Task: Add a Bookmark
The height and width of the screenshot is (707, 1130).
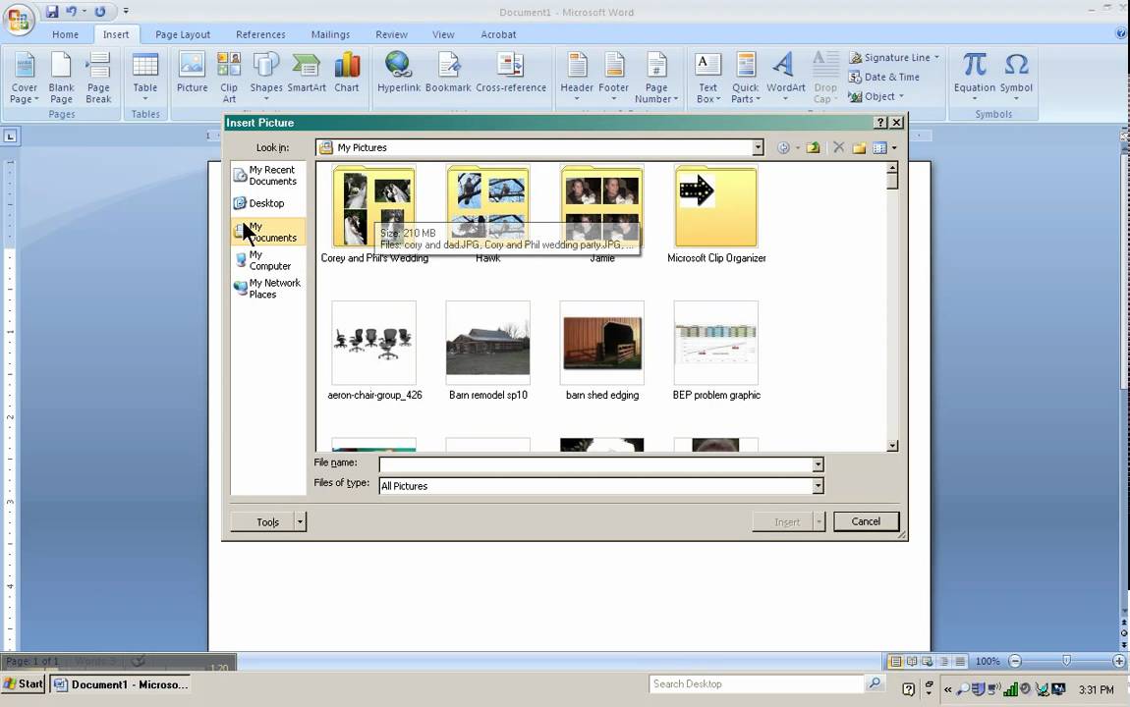Action: pos(447,72)
